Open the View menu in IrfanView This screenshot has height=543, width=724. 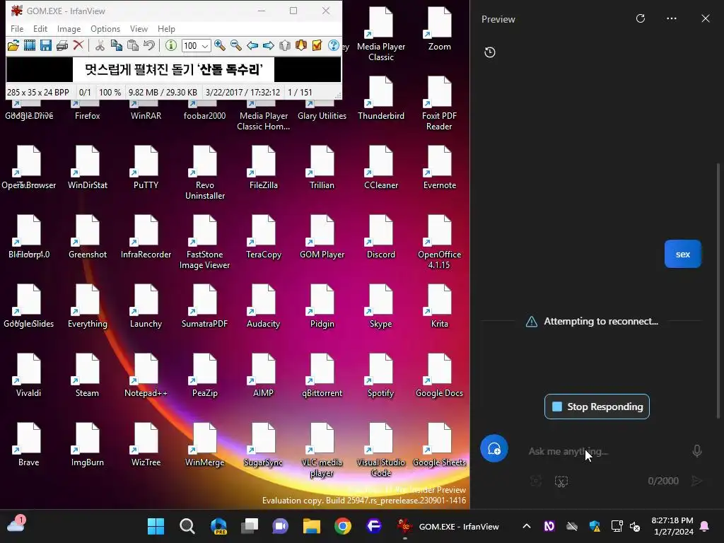(139, 28)
